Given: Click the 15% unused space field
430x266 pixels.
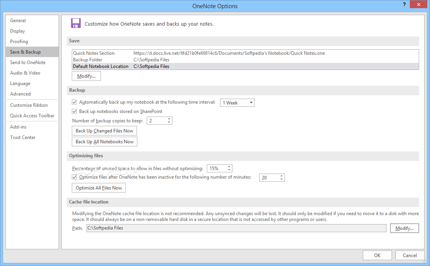Looking at the screenshot, I should click(217, 168).
